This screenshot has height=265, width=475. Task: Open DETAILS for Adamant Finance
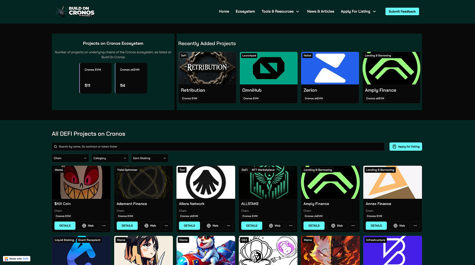click(127, 226)
